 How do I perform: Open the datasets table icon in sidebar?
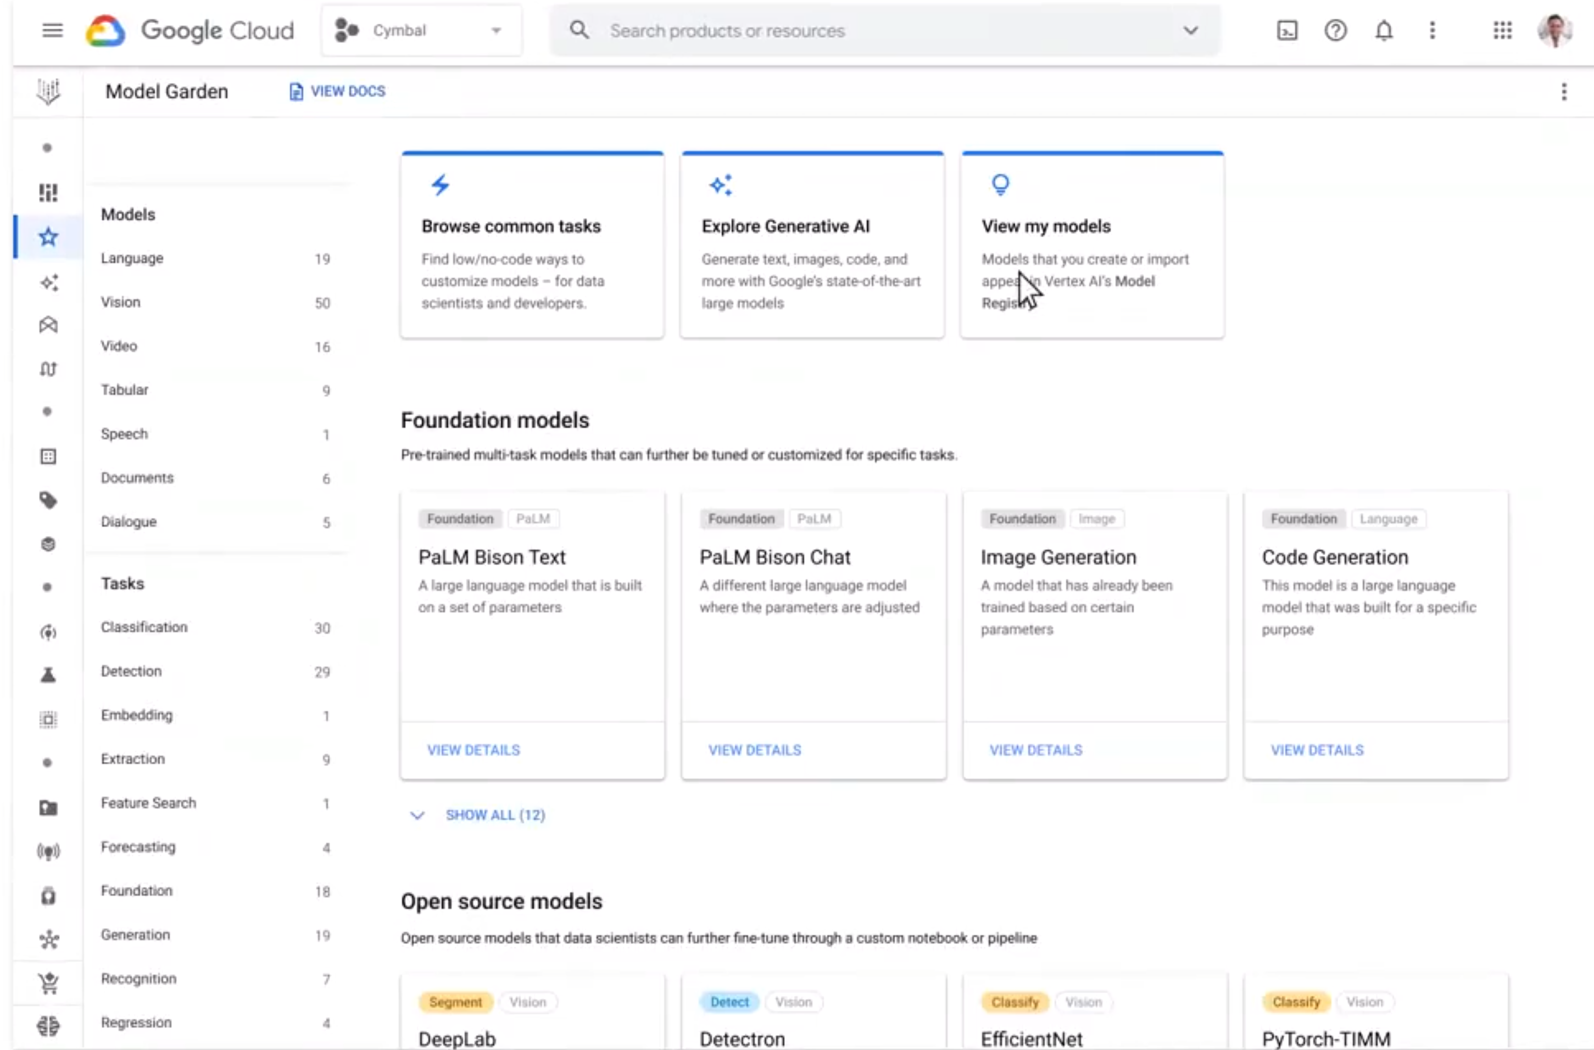click(x=48, y=457)
